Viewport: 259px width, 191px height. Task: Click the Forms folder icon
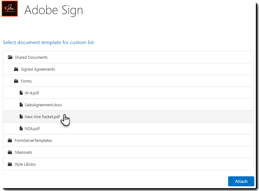click(16, 81)
